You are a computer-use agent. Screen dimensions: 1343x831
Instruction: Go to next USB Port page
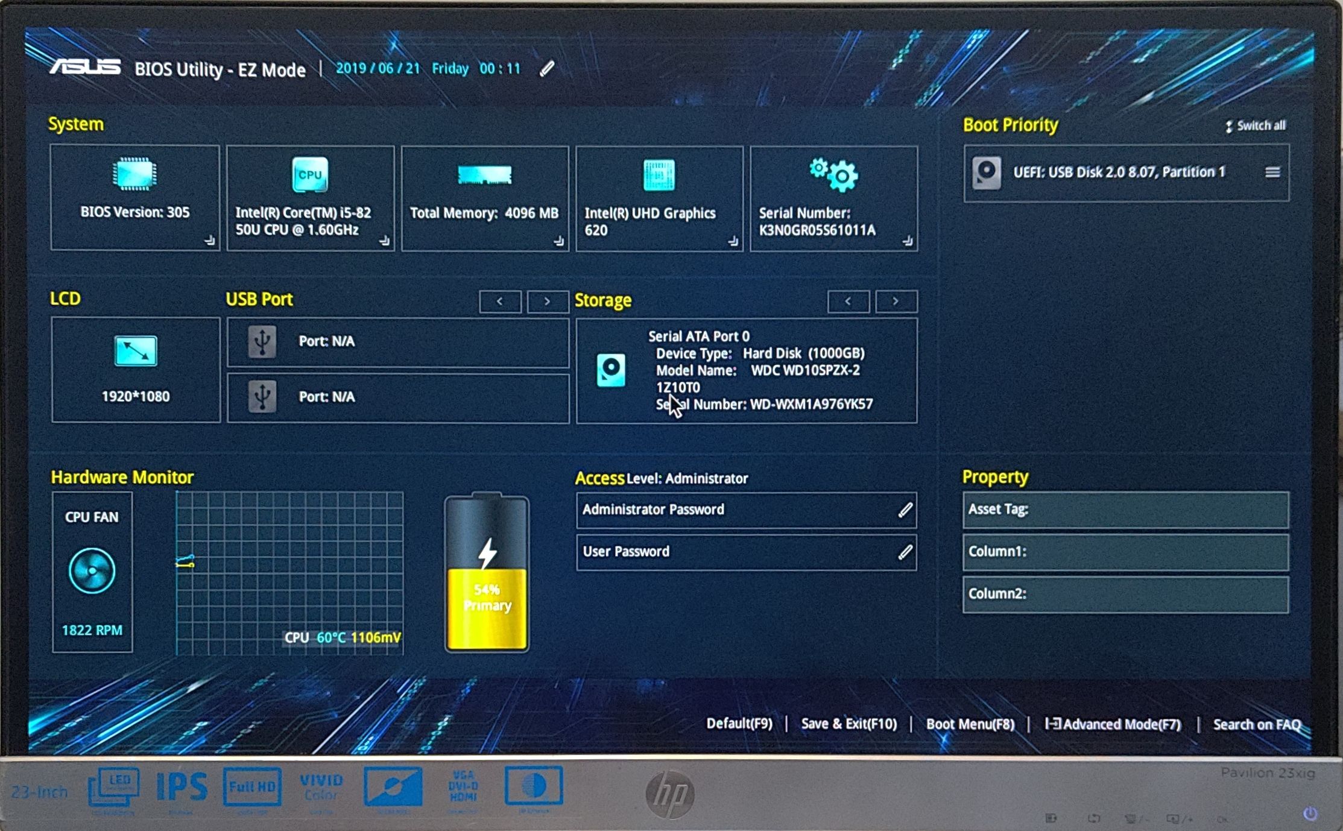click(x=548, y=302)
